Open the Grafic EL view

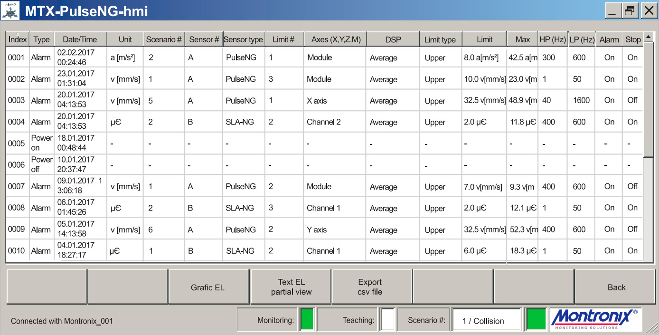click(x=208, y=287)
